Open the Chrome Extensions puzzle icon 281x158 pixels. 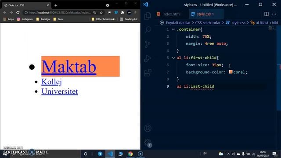pyautogui.click(x=122, y=13)
